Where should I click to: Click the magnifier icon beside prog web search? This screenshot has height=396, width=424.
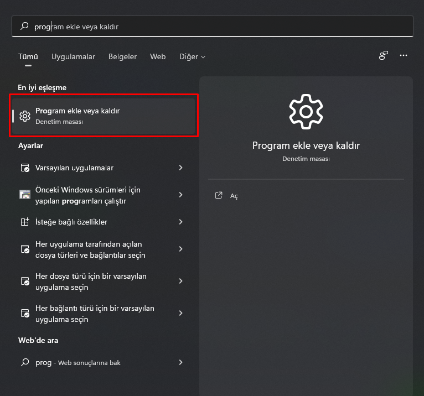[x=24, y=362]
